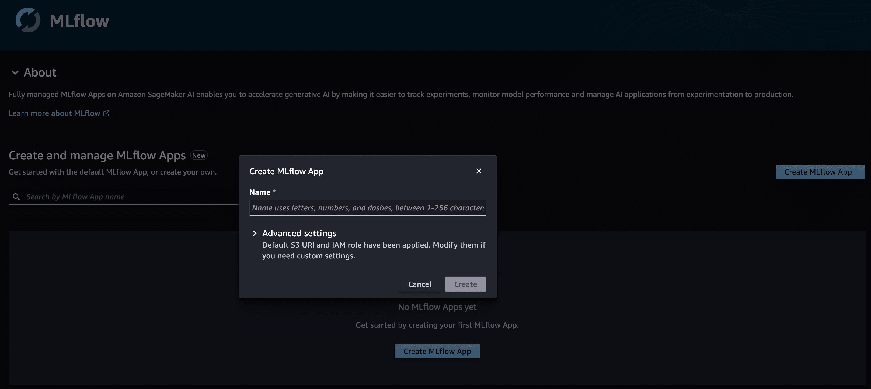Click the external link icon after Learn more

(106, 113)
